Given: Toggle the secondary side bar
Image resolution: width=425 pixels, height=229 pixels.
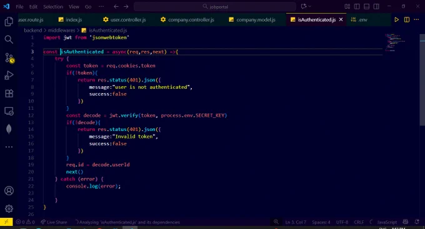Looking at the screenshot, I should point(376,6).
